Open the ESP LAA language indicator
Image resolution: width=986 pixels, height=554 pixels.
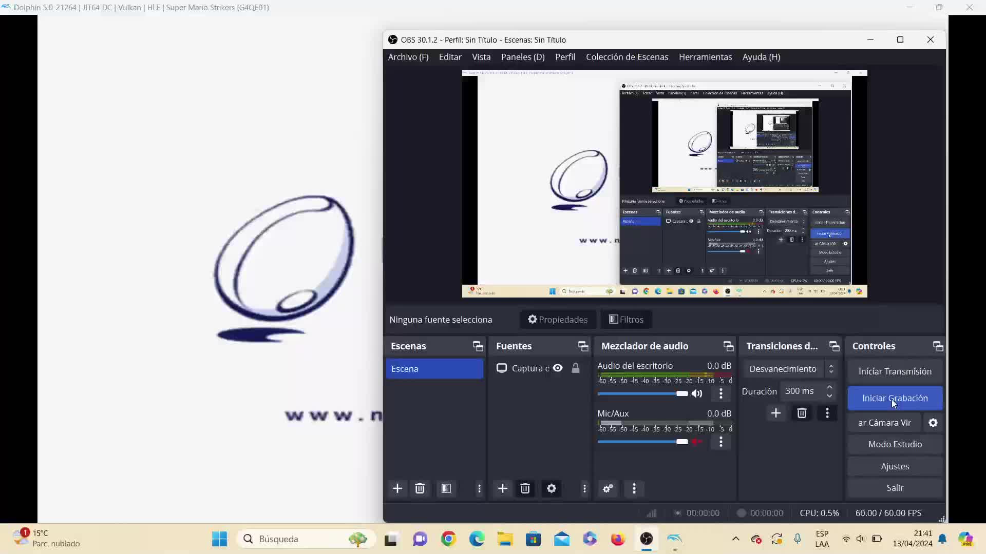click(822, 539)
